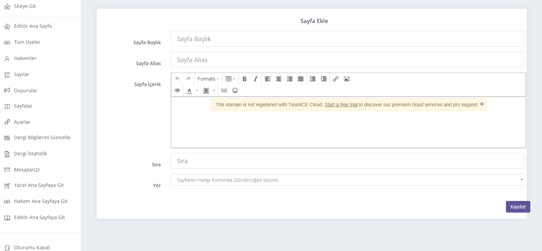The width and height of the screenshot is (542, 251).
Task: Follow the 'Start a free trial' link
Action: point(341,105)
